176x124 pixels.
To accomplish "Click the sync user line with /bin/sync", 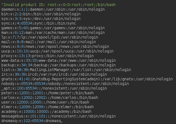I will (x=39, y=23).
